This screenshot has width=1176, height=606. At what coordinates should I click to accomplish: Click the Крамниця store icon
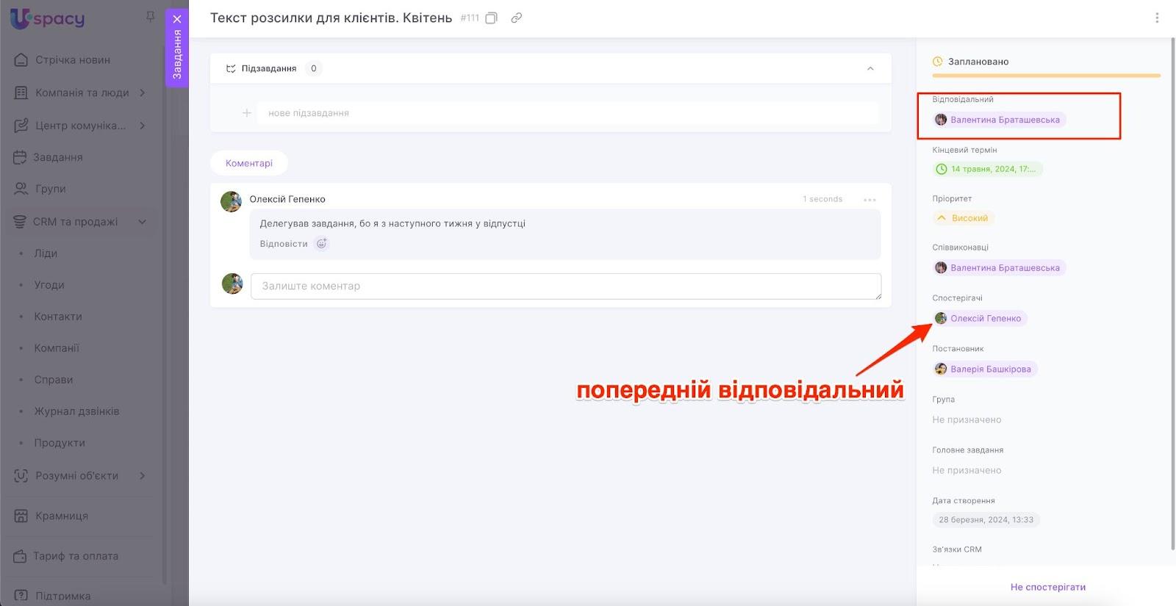click(x=21, y=516)
